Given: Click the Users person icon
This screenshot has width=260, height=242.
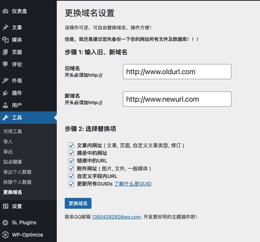Looking at the screenshot, I should click(x=5, y=105).
